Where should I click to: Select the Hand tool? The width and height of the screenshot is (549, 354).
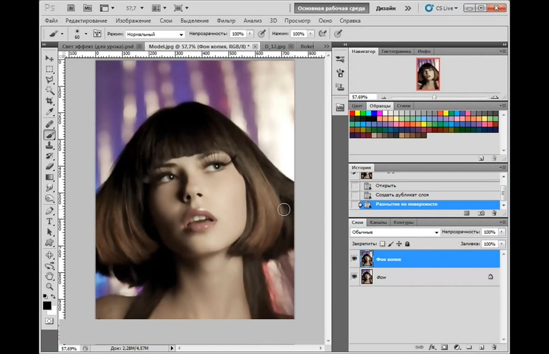pos(49,276)
